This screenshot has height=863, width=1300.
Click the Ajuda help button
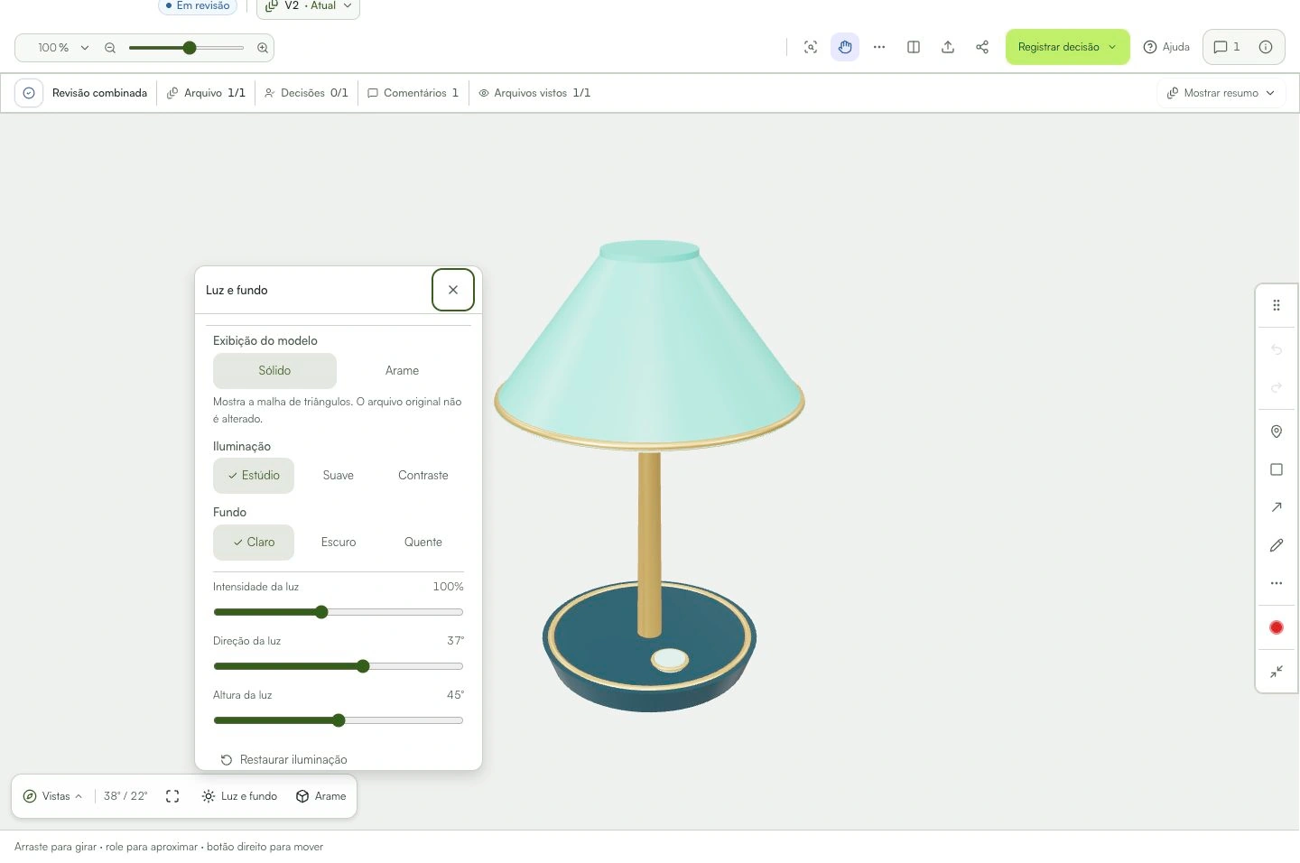[x=1166, y=47]
